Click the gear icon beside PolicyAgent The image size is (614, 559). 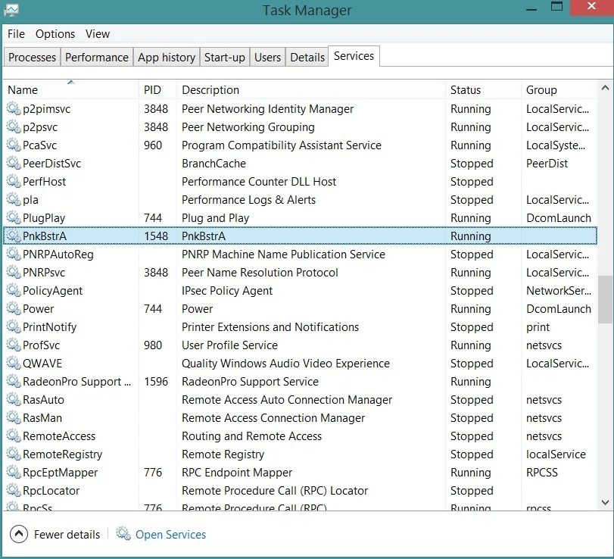click(14, 290)
